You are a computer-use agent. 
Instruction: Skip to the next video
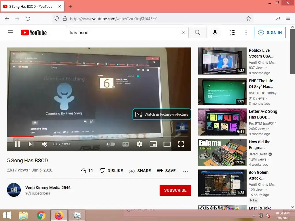31,144
